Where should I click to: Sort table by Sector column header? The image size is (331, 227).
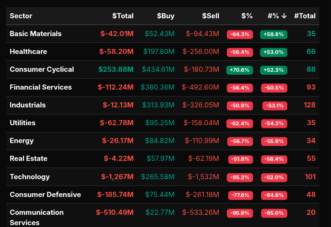coord(21,16)
